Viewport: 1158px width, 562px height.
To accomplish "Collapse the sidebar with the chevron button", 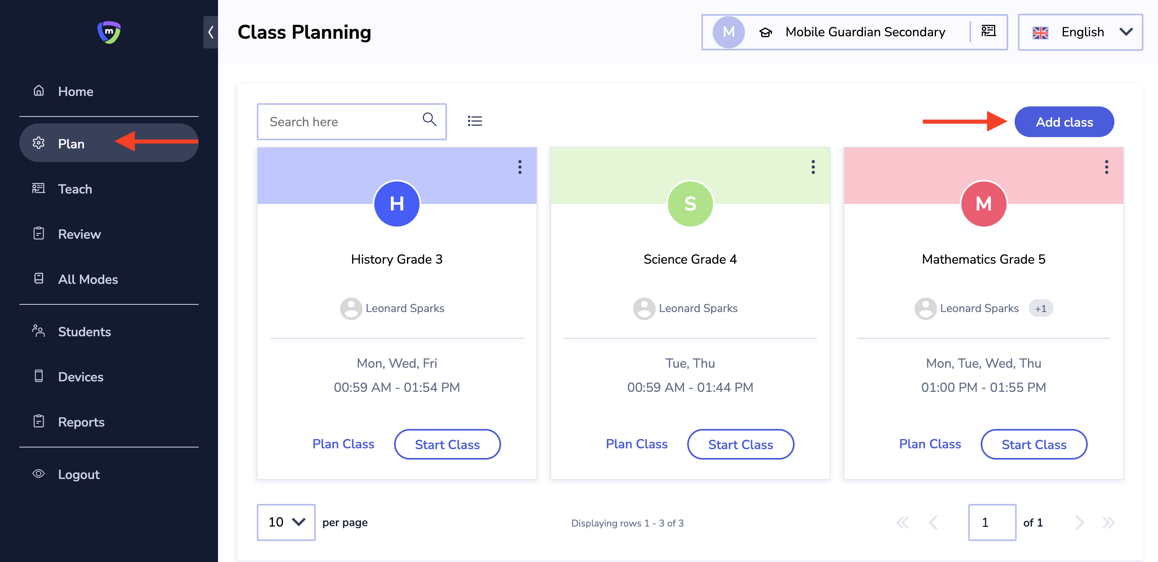I will pos(210,32).
